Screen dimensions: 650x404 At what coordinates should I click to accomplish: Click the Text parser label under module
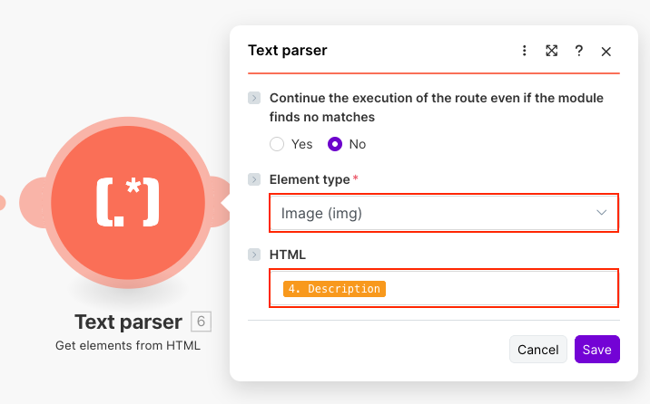(x=128, y=322)
